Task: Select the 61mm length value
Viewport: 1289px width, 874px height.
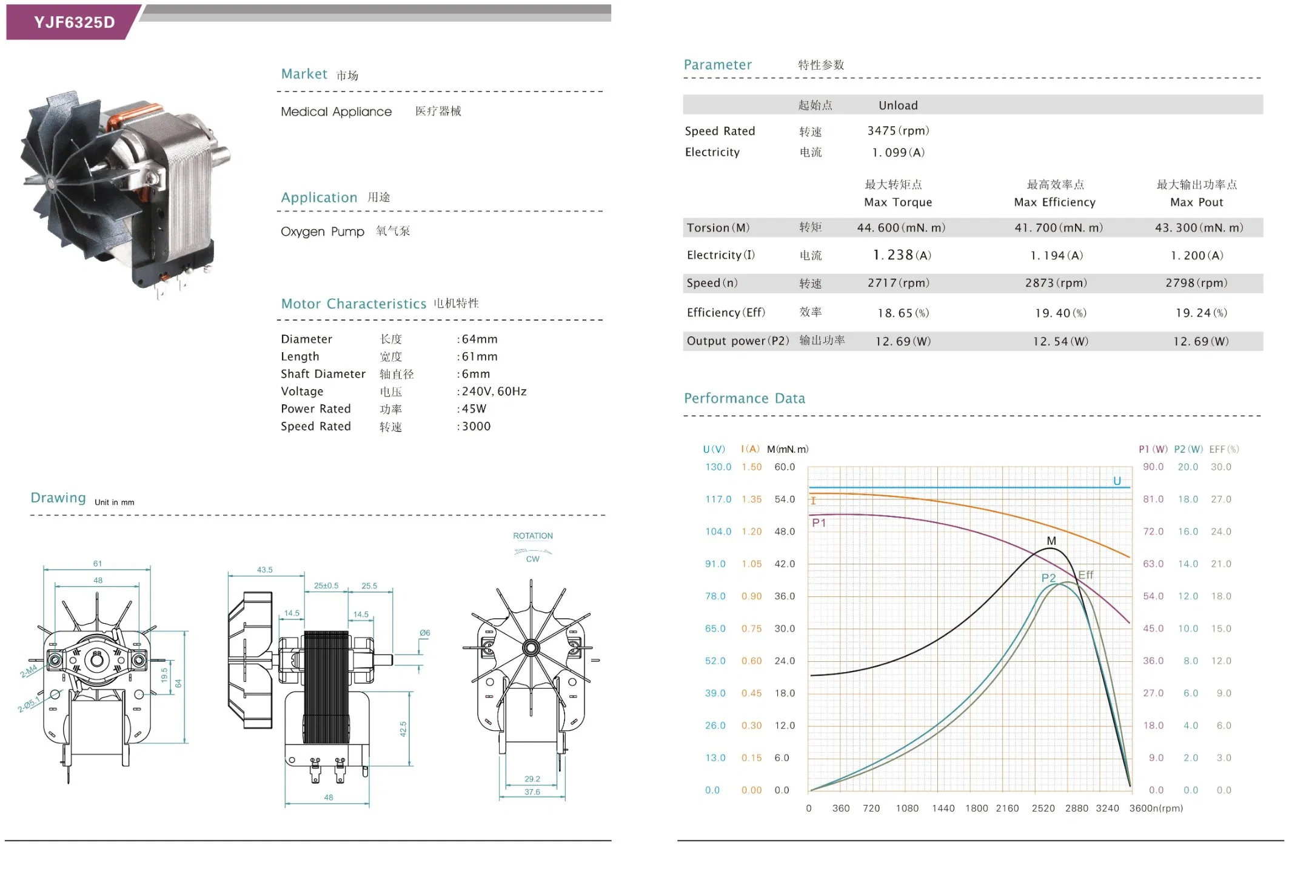Action: (480, 356)
